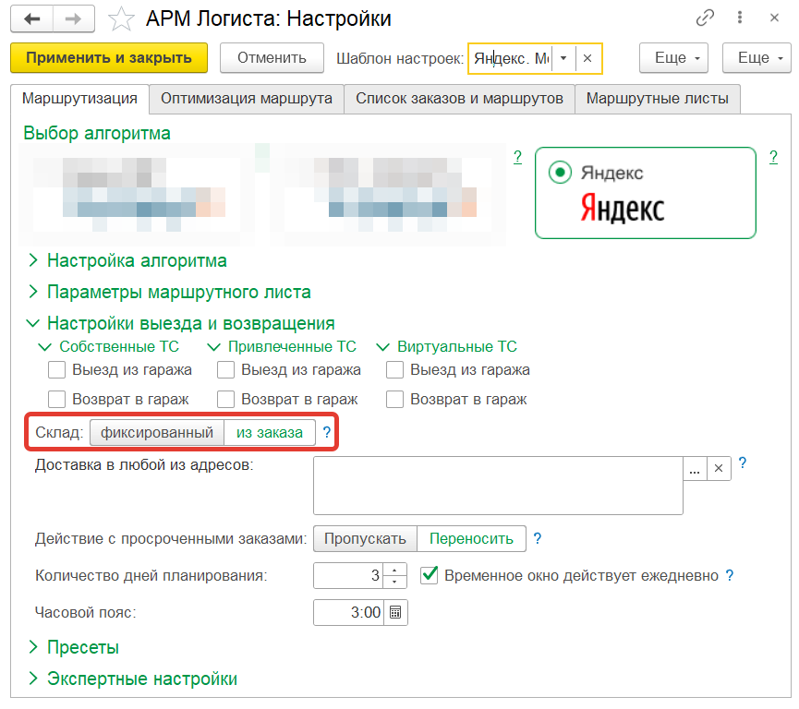This screenshot has height=709, width=799.
Task: Open the Часовой пояс picker icon
Action: (395, 612)
